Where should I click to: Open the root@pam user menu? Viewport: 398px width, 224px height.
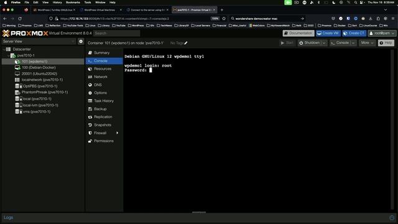point(382,33)
